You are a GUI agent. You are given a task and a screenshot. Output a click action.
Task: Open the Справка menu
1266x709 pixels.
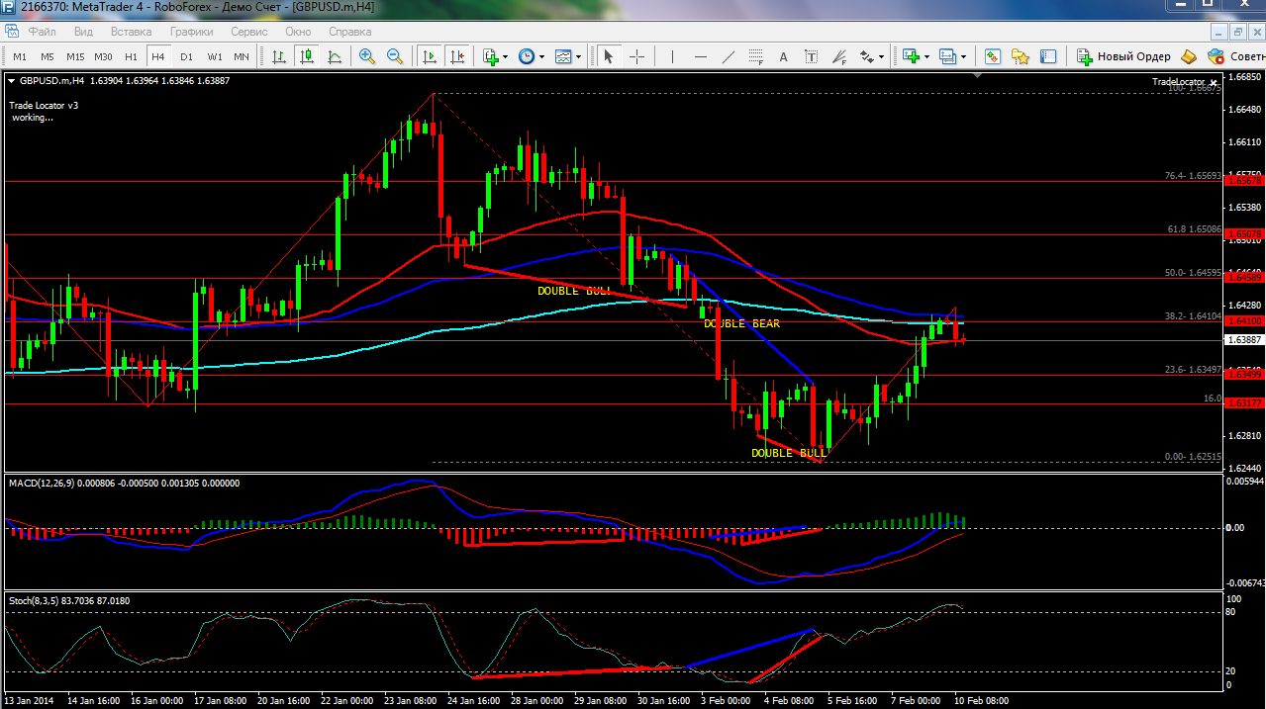click(x=351, y=31)
